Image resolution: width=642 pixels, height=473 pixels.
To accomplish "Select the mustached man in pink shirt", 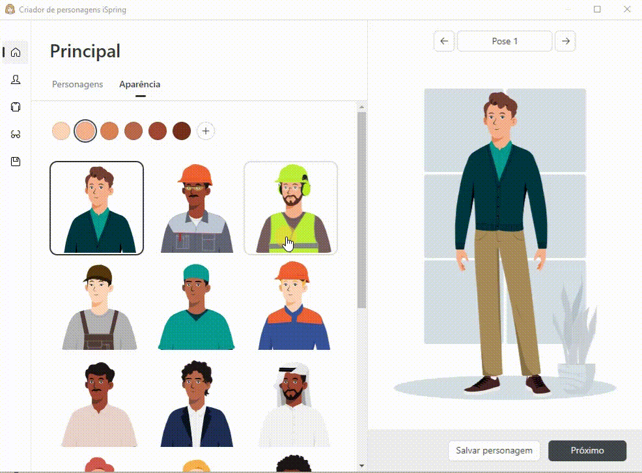I will click(99, 404).
